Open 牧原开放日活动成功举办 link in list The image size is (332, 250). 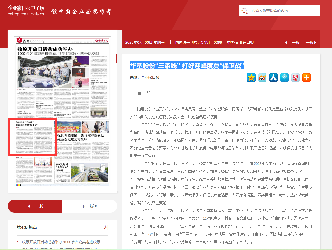tap(62, 242)
